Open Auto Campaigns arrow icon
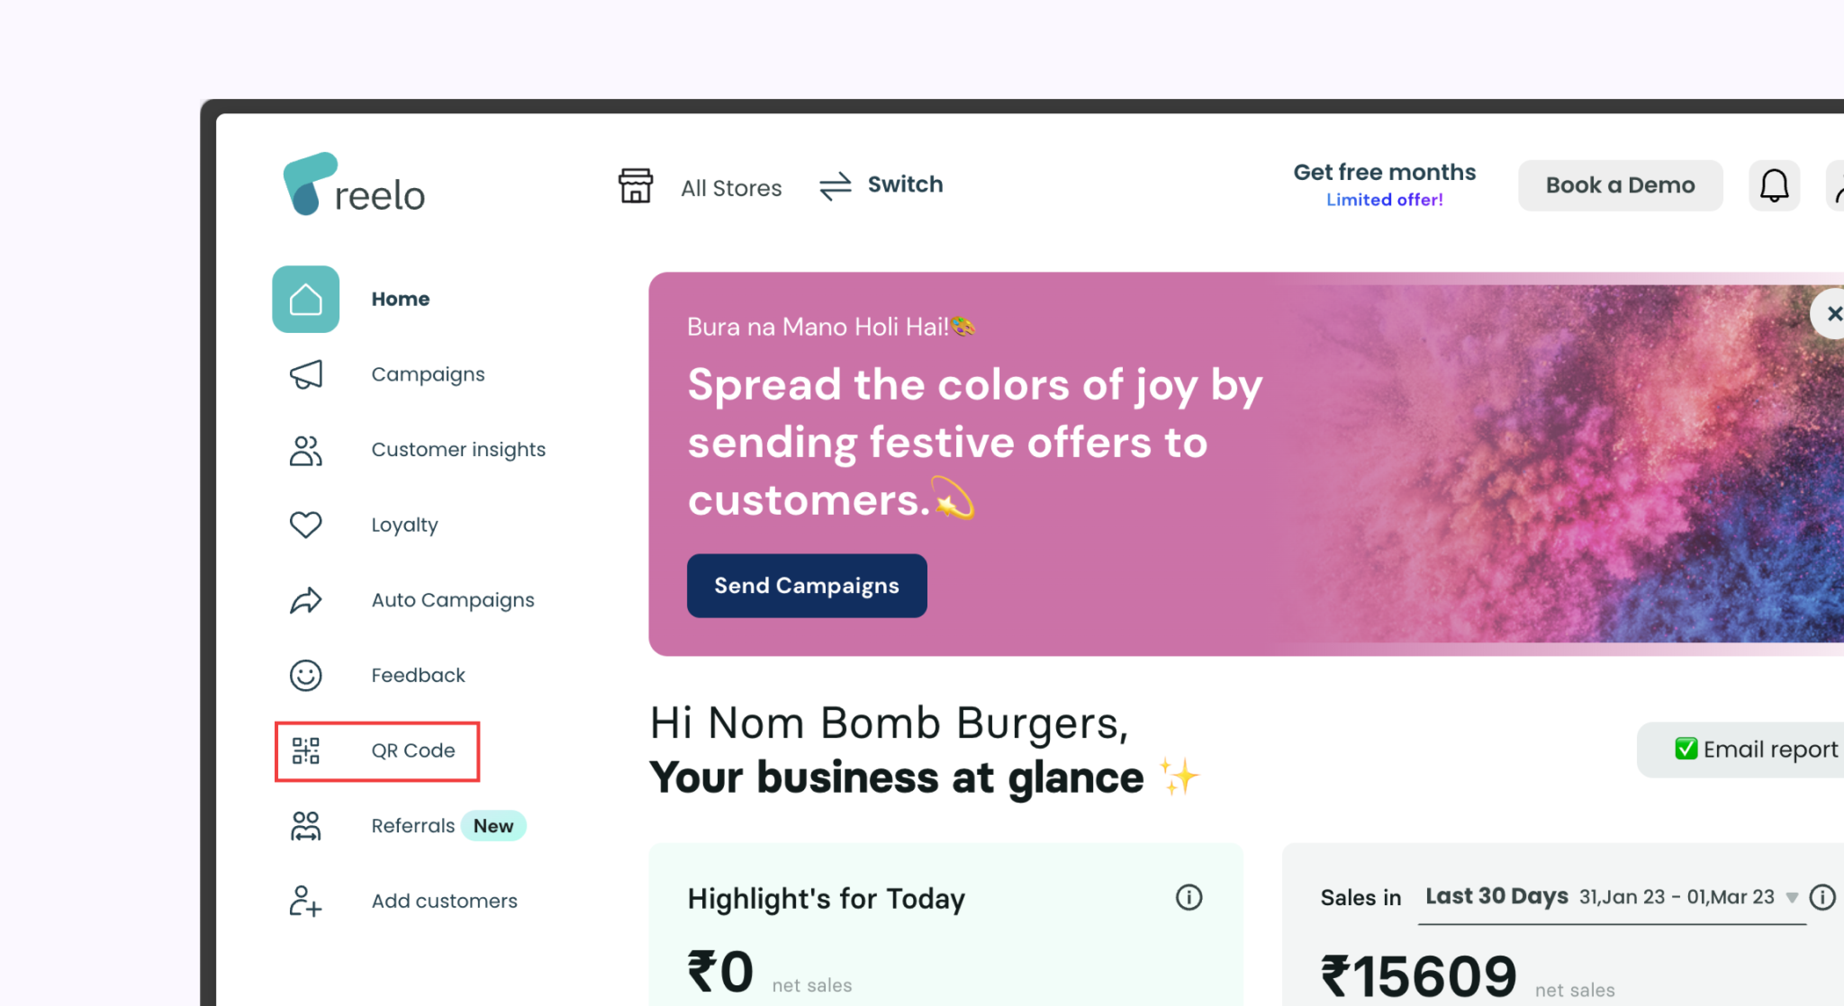The width and height of the screenshot is (1844, 1006). pyautogui.click(x=306, y=600)
